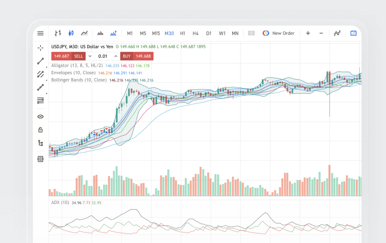Switch to bar chart type
Screen dimensions: 386x243
tap(58, 33)
